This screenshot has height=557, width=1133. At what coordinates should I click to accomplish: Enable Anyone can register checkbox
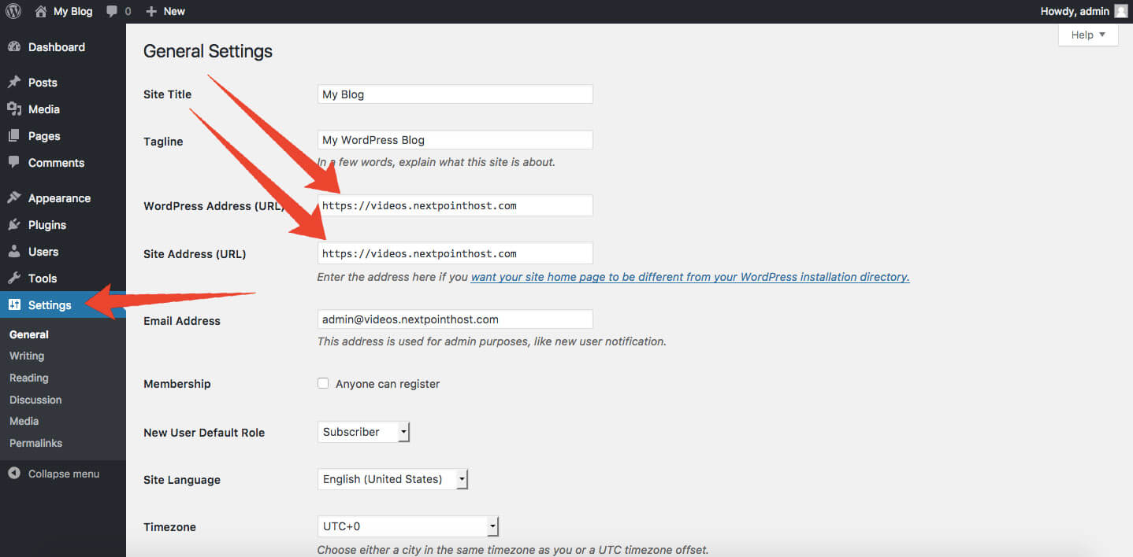click(x=323, y=383)
